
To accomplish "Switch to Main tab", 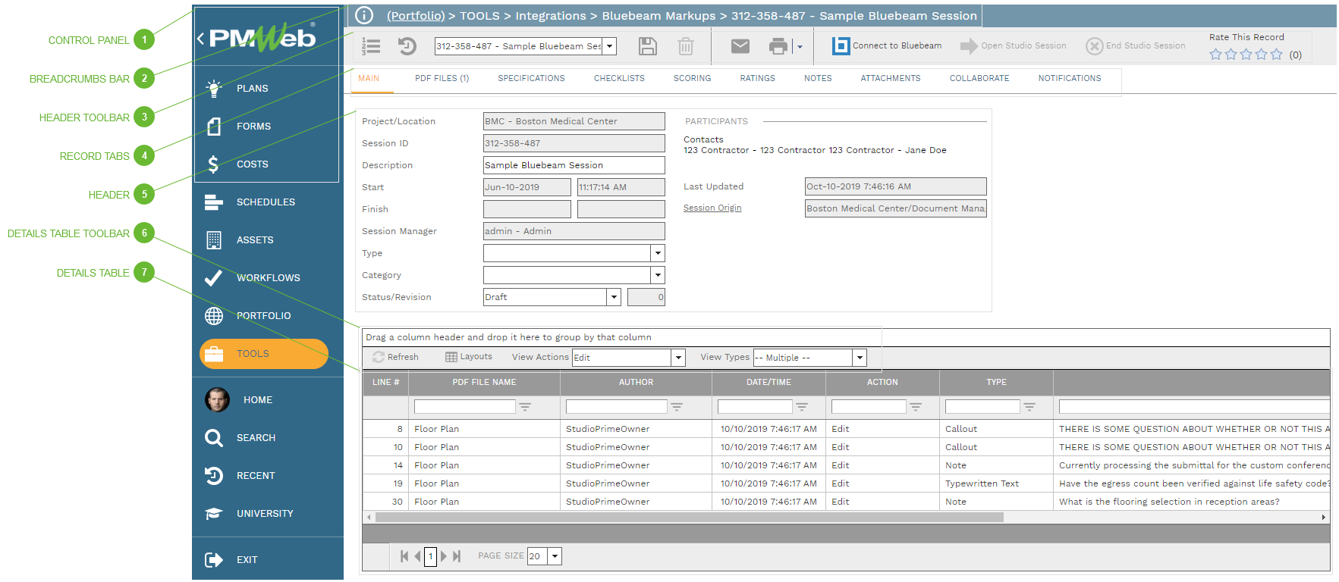I will (x=369, y=79).
